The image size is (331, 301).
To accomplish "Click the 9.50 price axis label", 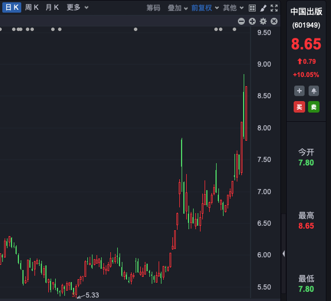I will pos(264,33).
